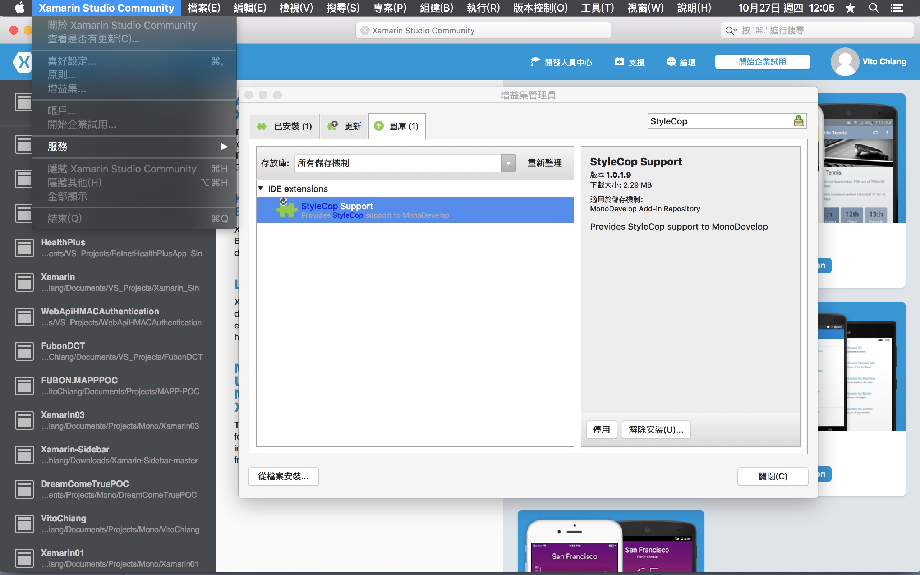Click the solution icon next to FUBON.MAPPPOC
Image resolution: width=920 pixels, height=575 pixels.
pyautogui.click(x=24, y=386)
